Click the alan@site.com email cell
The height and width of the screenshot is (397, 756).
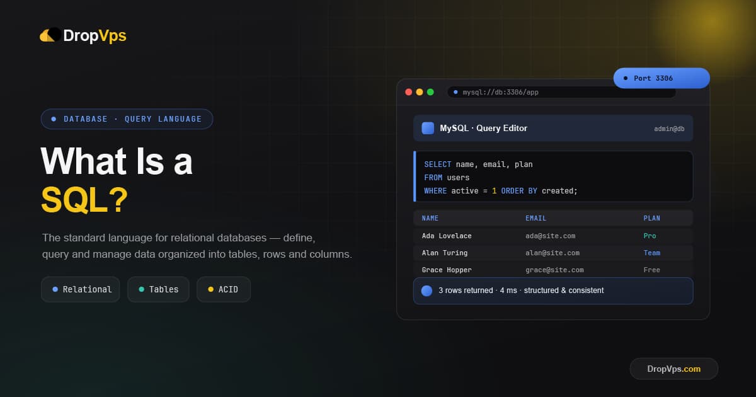[553, 253]
